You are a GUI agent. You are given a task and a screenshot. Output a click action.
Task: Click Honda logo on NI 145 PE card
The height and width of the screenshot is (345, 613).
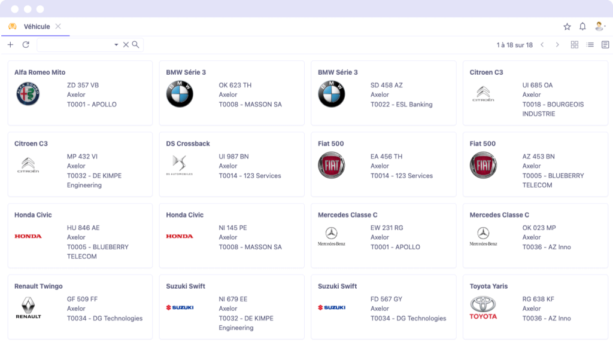(180, 236)
